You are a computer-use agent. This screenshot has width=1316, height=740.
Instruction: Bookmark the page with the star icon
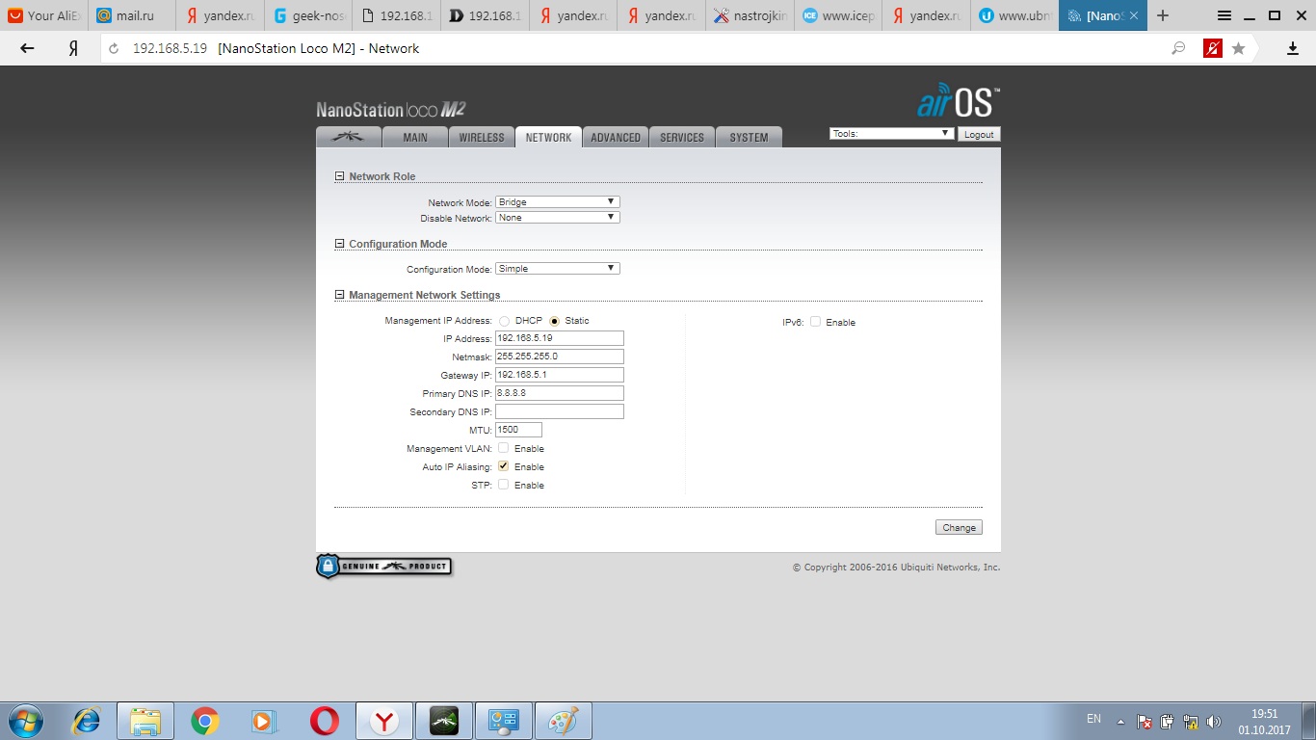pos(1238,48)
